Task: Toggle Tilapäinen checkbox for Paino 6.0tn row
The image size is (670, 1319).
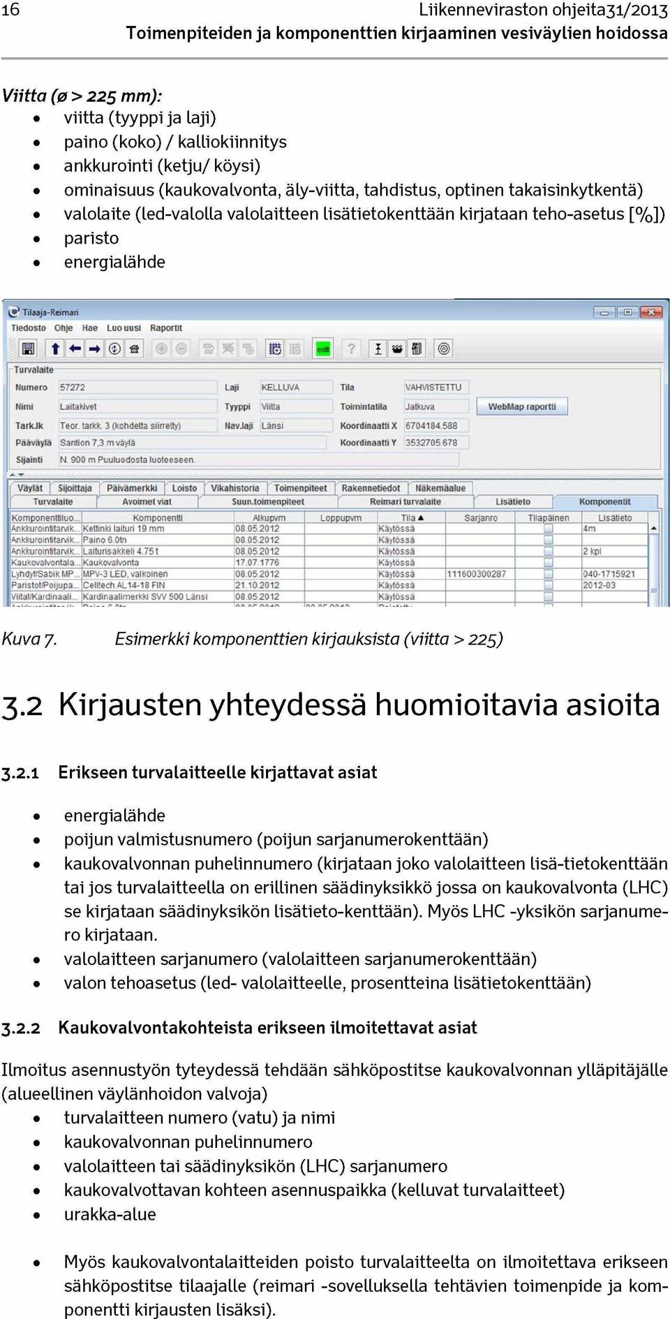Action: coord(549,540)
